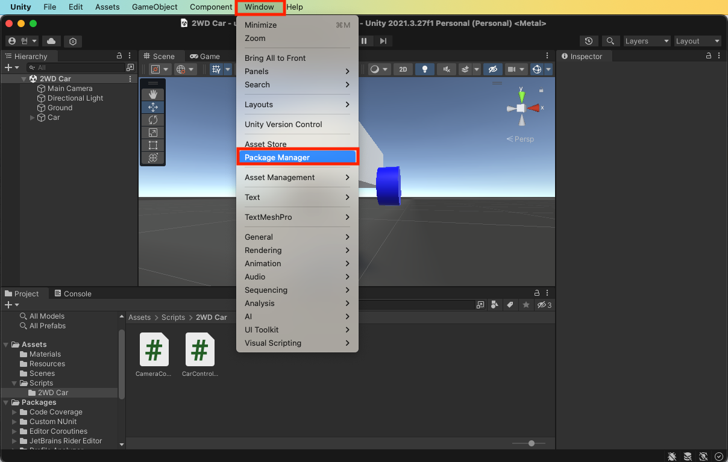The height and width of the screenshot is (462, 728).
Task: Open the Layout dropdown
Action: coord(698,41)
